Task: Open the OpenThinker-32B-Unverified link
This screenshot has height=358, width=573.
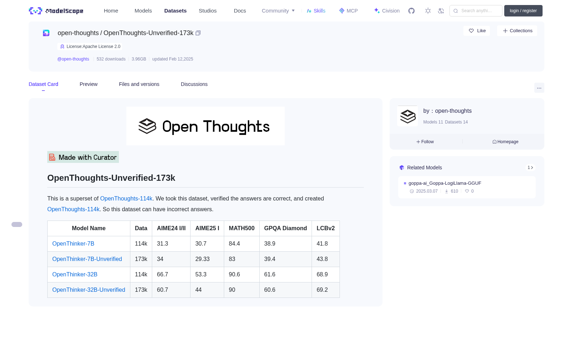Action: point(89,290)
